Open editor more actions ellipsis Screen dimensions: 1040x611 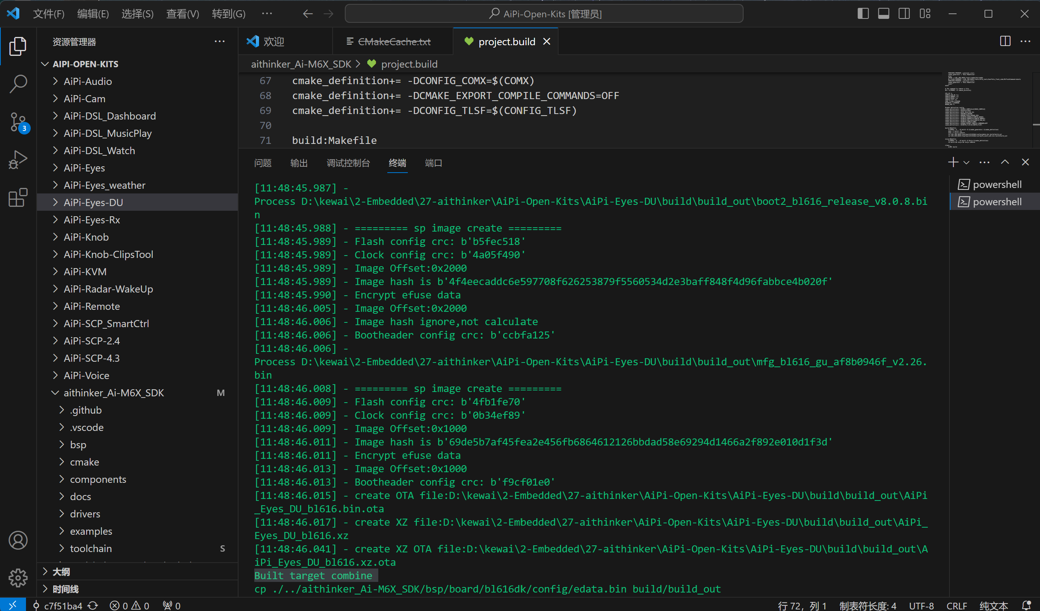tap(1025, 41)
